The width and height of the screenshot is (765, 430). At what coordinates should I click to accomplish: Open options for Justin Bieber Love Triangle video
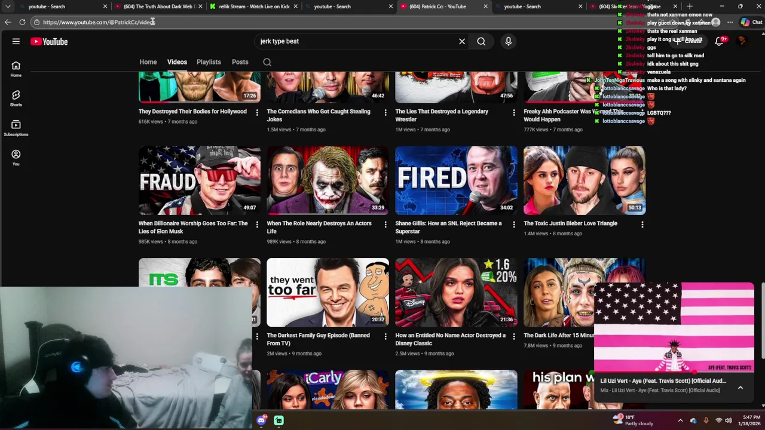[642, 225]
